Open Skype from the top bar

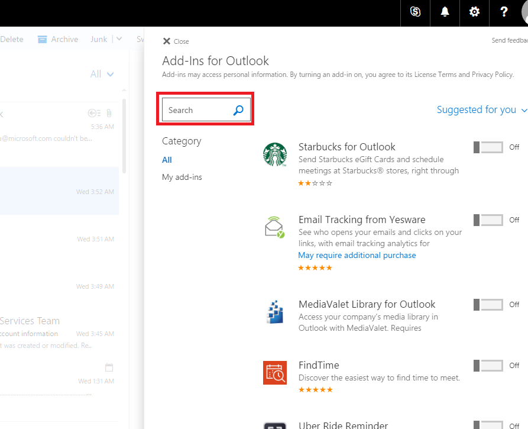click(x=415, y=12)
